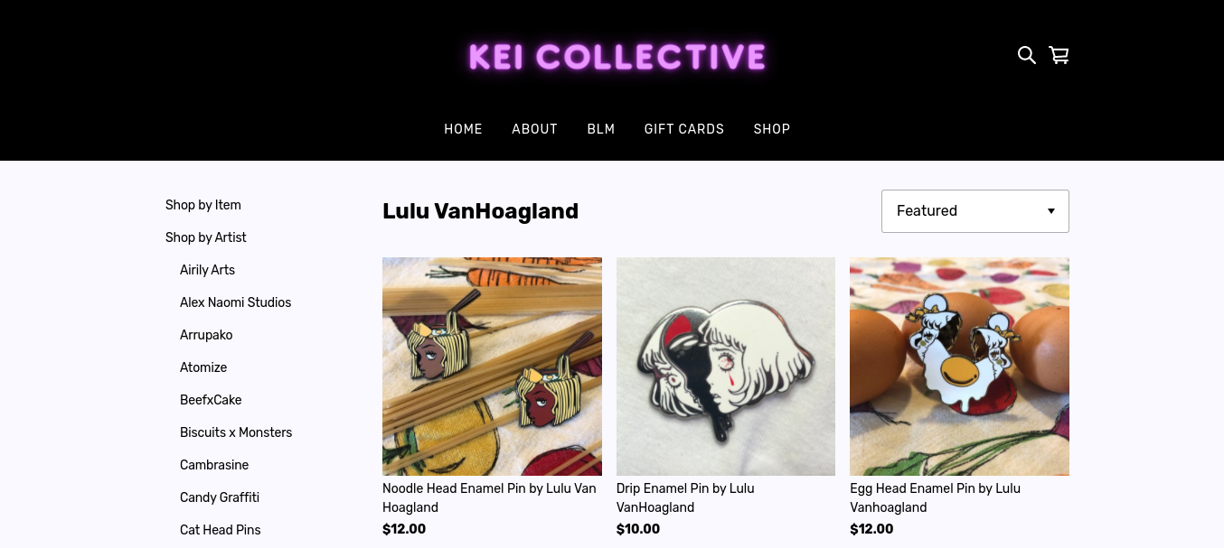Expand Shop by Item category
The height and width of the screenshot is (548, 1224).
click(x=203, y=205)
